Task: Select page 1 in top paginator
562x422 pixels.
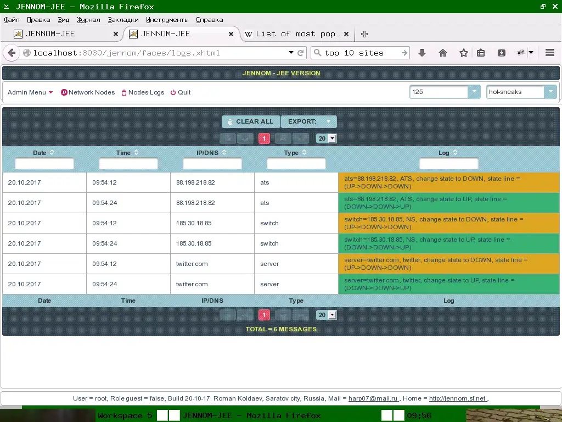Action: (264, 138)
